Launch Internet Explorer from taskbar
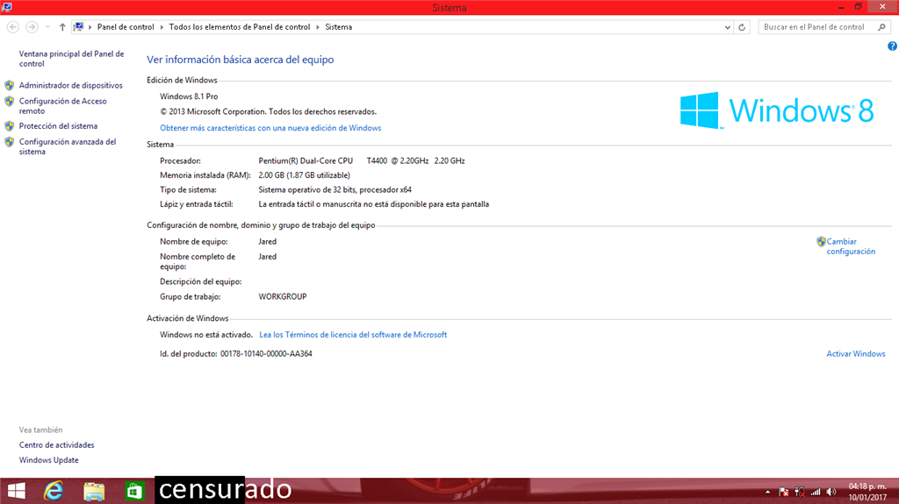Screen dimensions: 899x504 (54, 491)
